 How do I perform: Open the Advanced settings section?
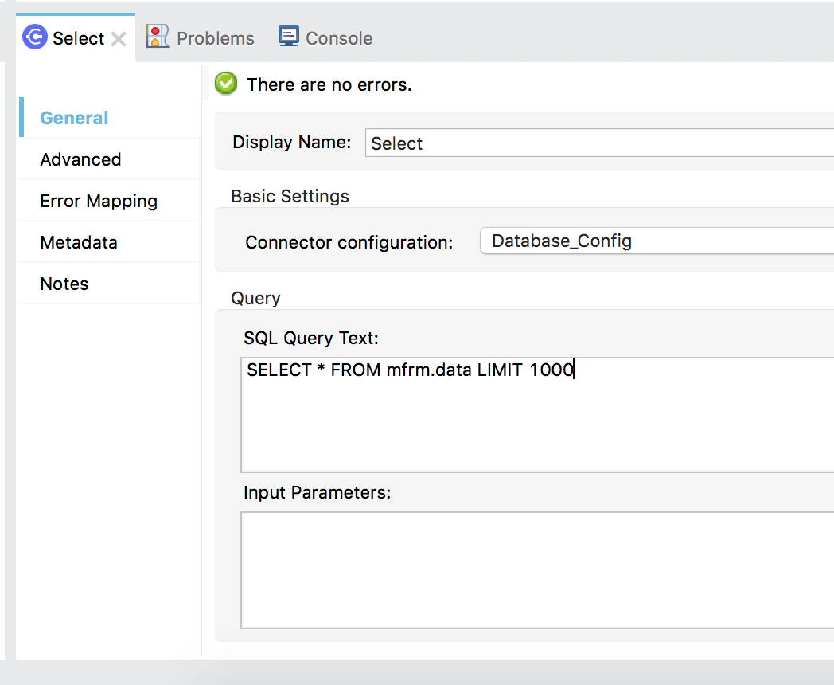pos(80,159)
